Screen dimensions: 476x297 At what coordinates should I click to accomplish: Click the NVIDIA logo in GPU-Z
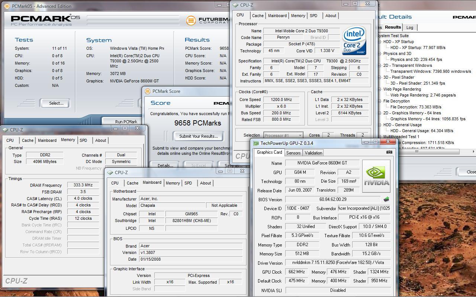click(376, 176)
